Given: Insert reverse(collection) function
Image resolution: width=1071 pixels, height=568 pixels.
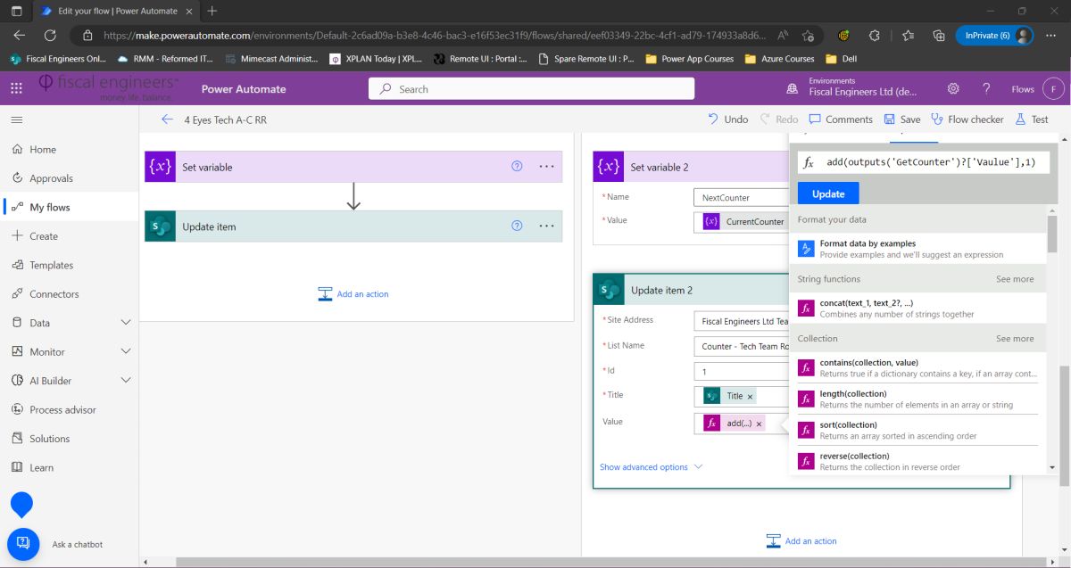Looking at the screenshot, I should (x=918, y=461).
